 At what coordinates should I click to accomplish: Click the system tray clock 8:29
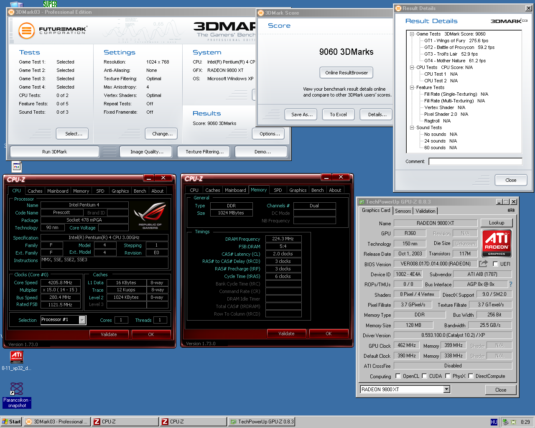[x=525, y=422]
